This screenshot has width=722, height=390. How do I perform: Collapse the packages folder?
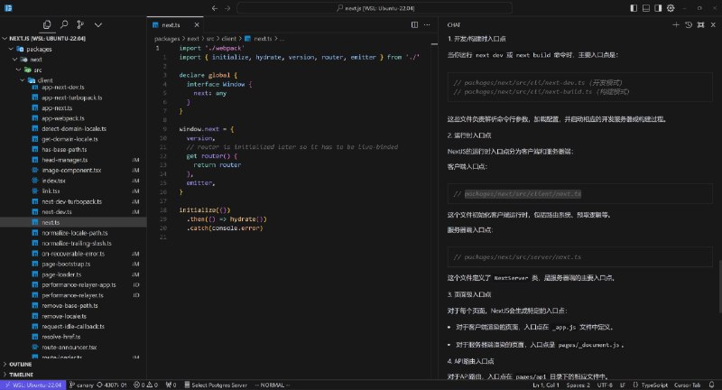click(x=73, y=49)
